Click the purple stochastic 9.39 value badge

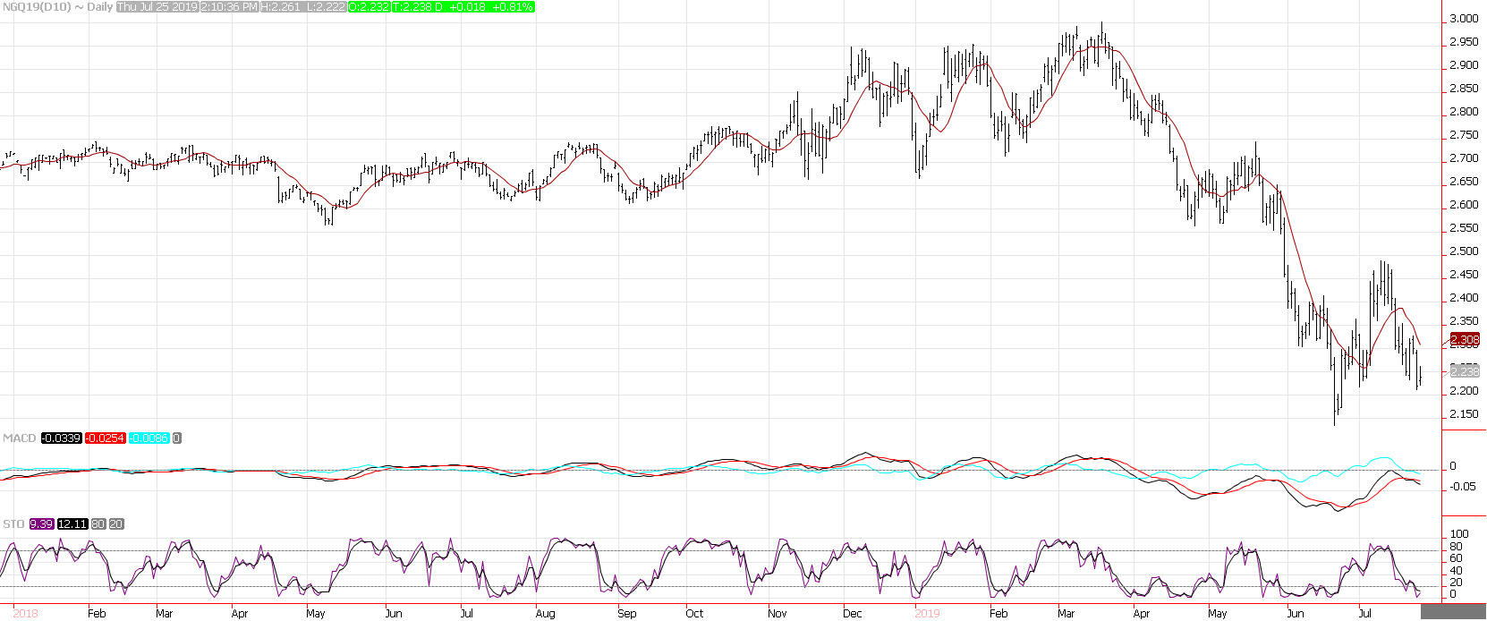pyautogui.click(x=41, y=524)
